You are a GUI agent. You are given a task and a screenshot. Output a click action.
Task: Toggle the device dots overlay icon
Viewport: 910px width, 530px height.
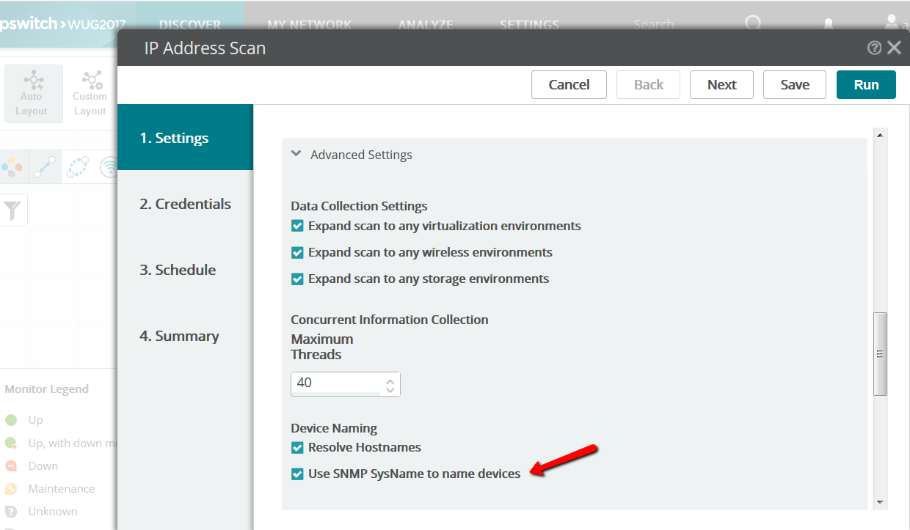point(12,167)
